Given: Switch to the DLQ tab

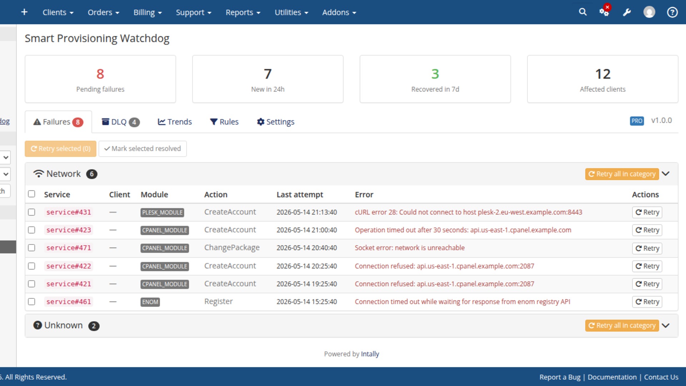Looking at the screenshot, I should tap(120, 122).
